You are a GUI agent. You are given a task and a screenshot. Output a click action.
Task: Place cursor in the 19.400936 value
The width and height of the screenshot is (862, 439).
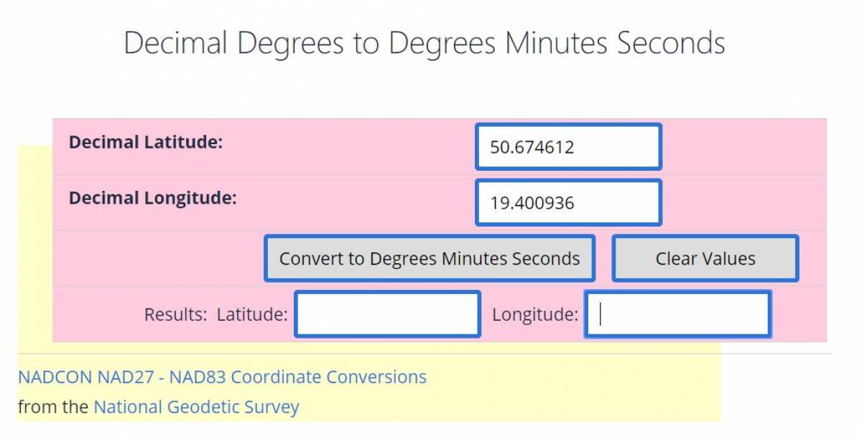532,204
